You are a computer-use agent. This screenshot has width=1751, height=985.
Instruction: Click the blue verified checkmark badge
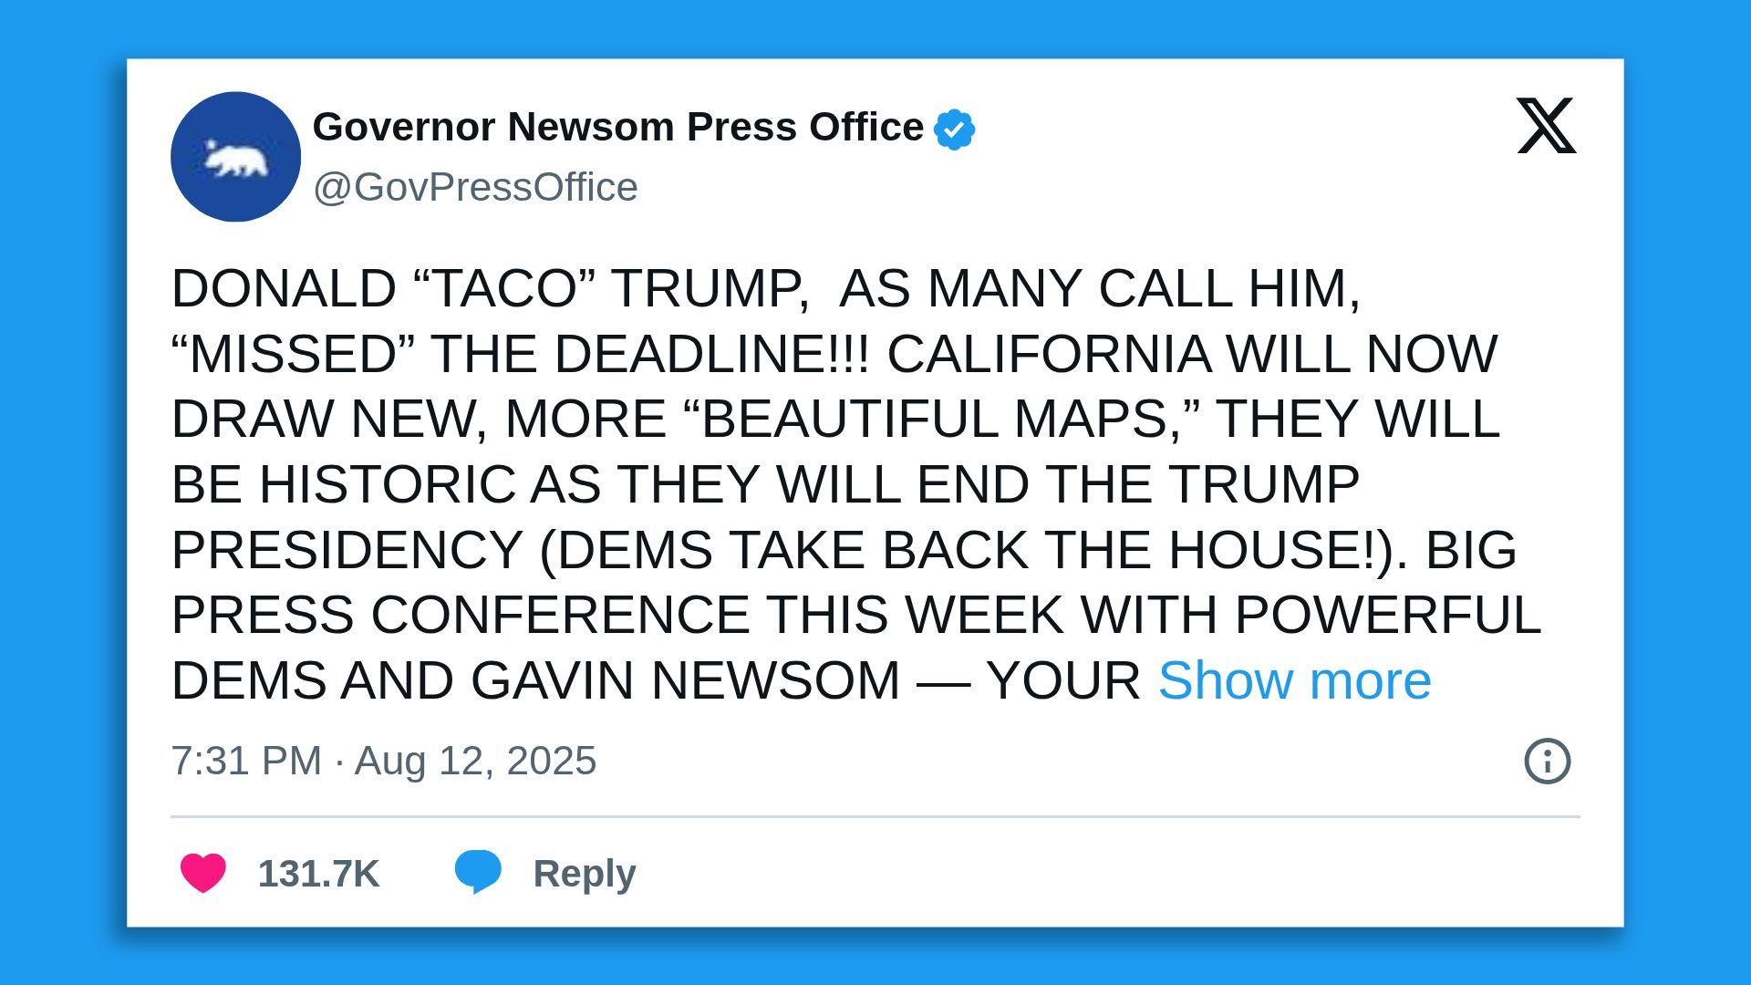954,129
